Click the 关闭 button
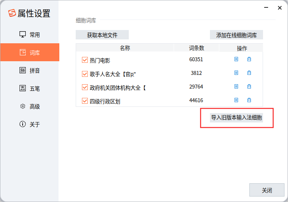Viewport: 288px width, 202px height. [x=267, y=190]
